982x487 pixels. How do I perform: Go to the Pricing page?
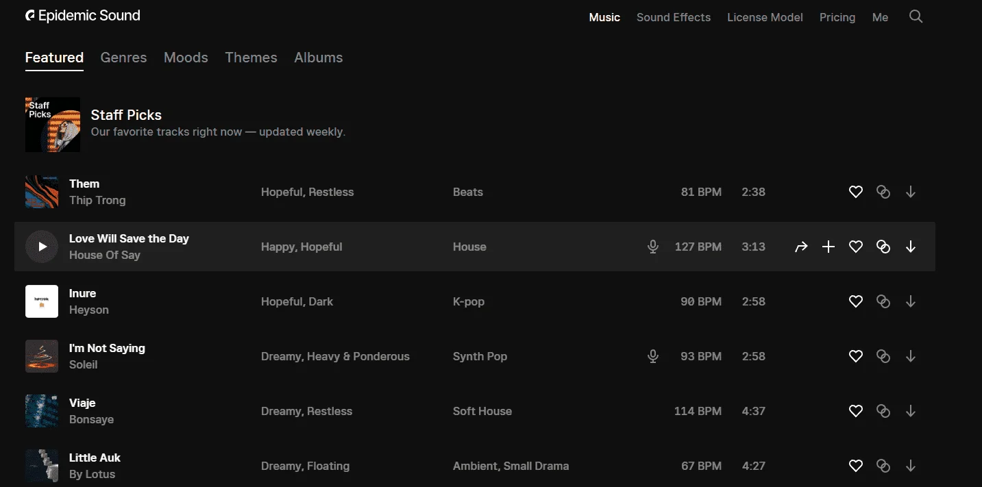tap(837, 17)
